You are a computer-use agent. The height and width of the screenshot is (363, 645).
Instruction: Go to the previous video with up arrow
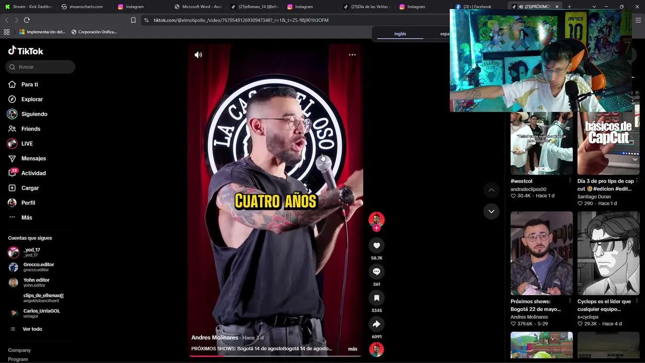pos(491,190)
